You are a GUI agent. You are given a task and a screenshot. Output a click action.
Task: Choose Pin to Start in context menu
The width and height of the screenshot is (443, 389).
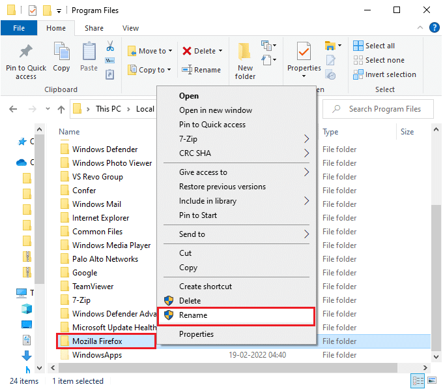point(236,215)
